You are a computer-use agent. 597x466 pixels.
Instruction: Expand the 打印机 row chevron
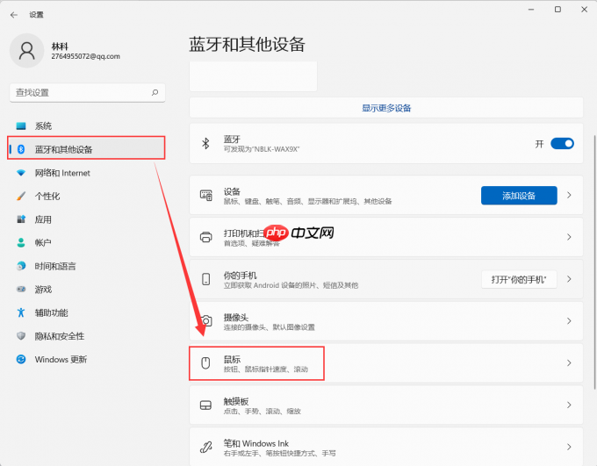coord(569,237)
